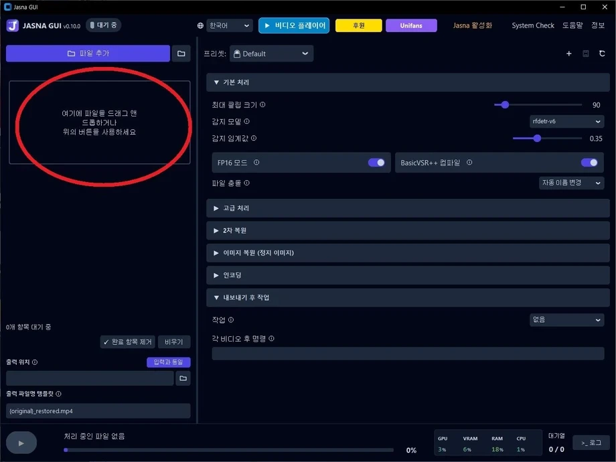This screenshot has width=616, height=462.
Task: Click the 감지 임계값 slider handle
Action: (537, 139)
